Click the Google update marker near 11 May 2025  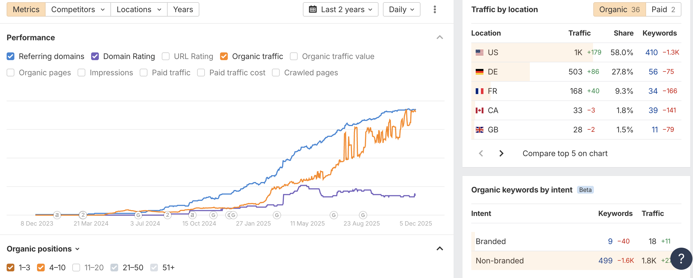tap(334, 215)
